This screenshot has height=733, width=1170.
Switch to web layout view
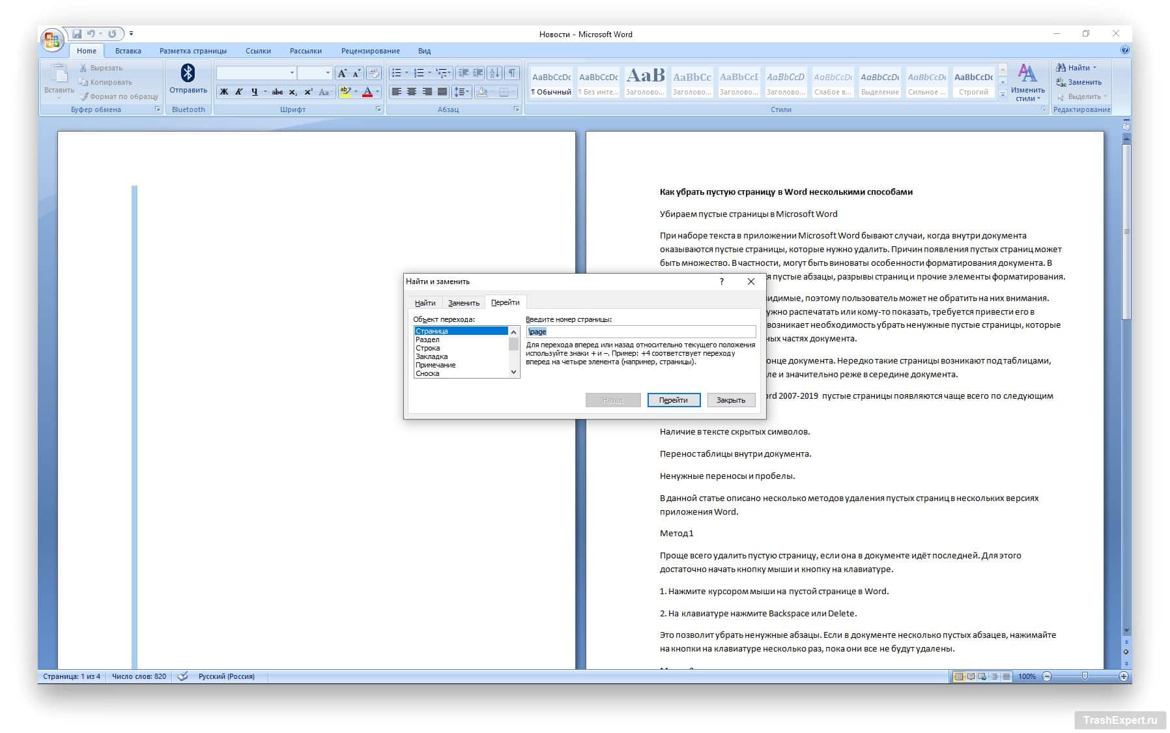click(982, 676)
